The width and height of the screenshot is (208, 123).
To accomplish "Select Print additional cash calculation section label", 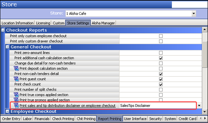I will click(44, 58).
